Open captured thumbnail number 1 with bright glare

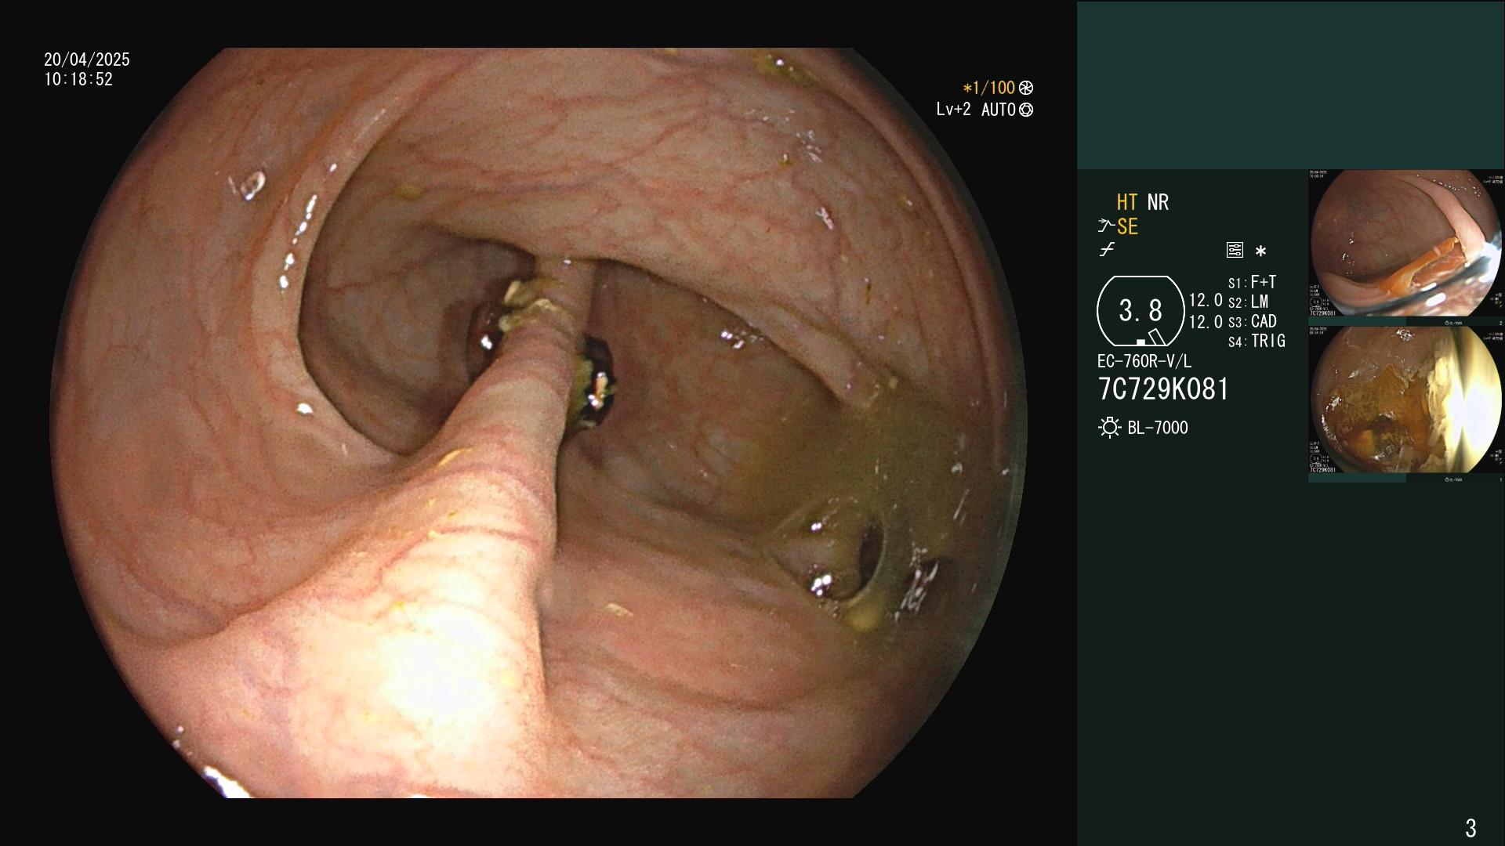(x=1406, y=399)
